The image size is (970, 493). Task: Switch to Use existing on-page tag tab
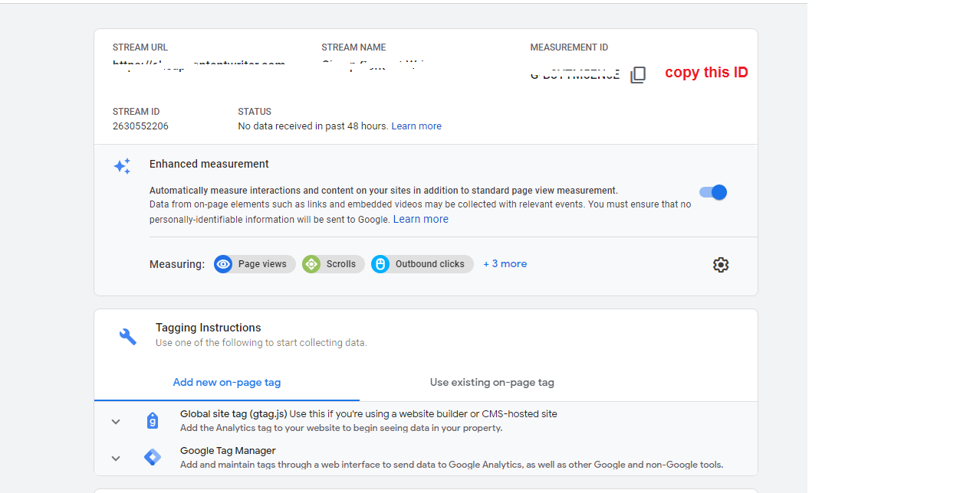[492, 382]
